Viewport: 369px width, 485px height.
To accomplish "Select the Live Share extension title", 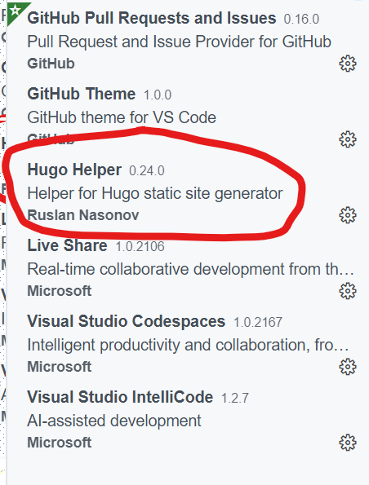I will [x=67, y=245].
